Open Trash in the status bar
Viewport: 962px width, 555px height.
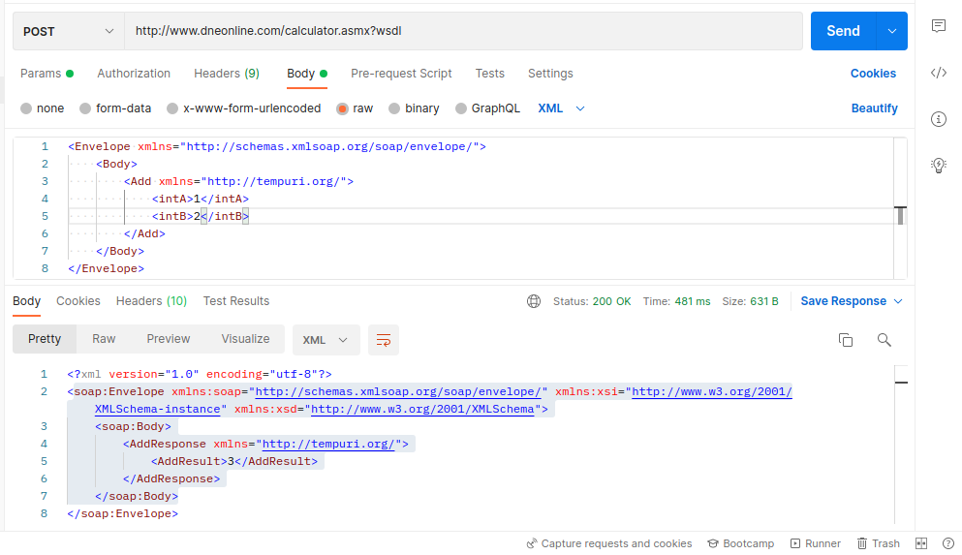pos(879,543)
